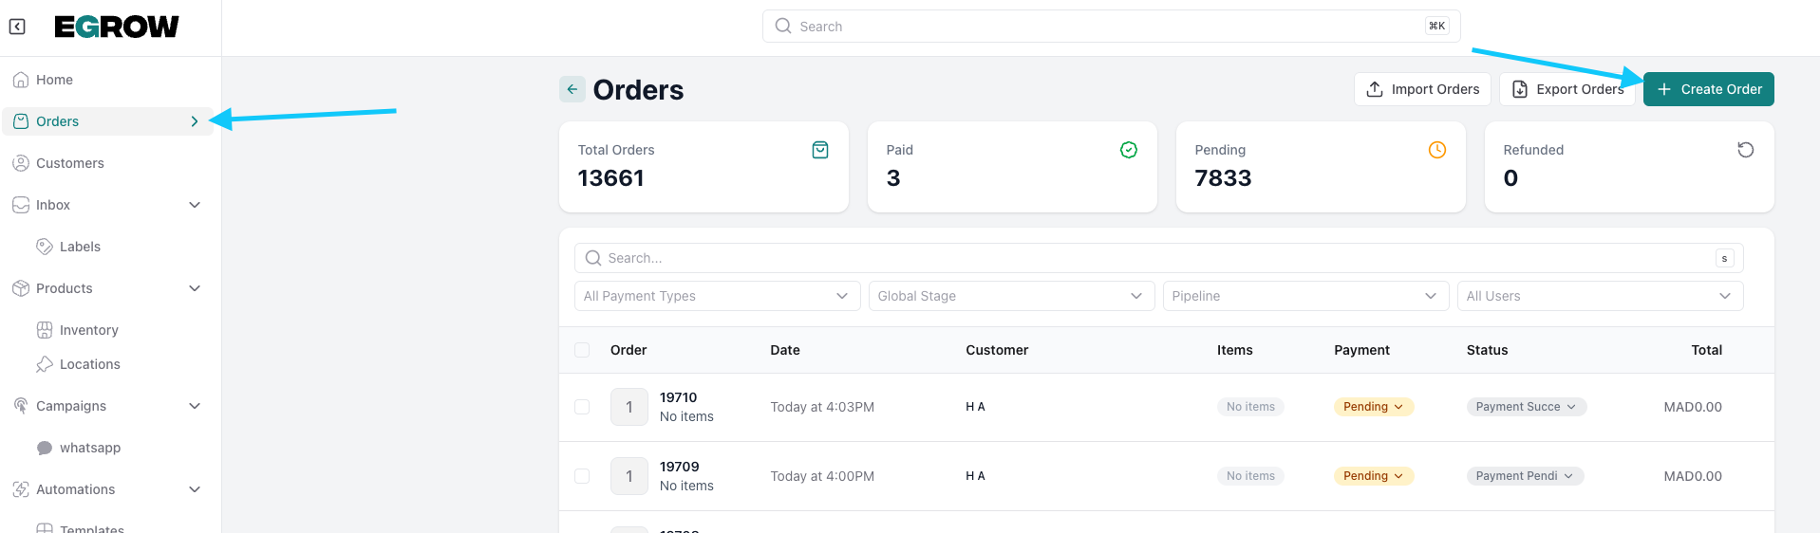1820x533 pixels.
Task: Click the Create Order button
Action: pyautogui.click(x=1708, y=89)
